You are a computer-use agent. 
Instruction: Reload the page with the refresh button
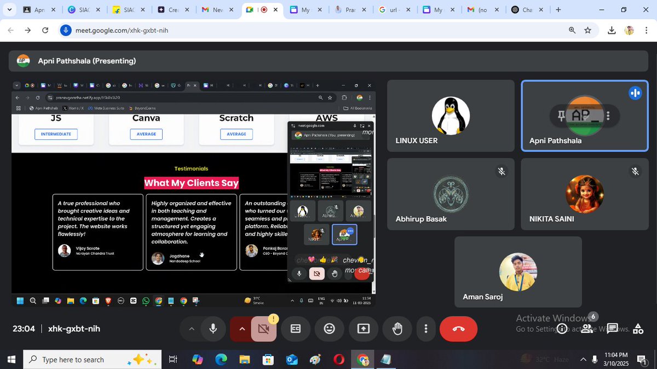(x=45, y=30)
